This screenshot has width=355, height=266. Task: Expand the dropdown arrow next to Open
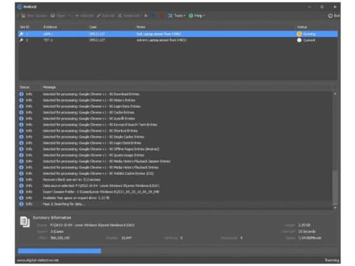tap(69, 16)
